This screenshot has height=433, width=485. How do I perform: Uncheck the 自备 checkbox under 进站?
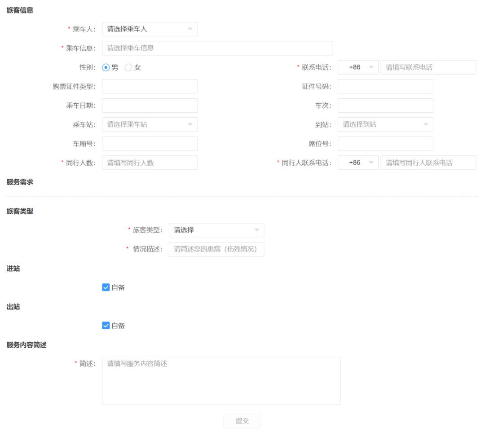pyautogui.click(x=106, y=287)
